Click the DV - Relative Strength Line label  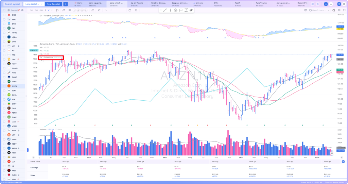[52, 16]
